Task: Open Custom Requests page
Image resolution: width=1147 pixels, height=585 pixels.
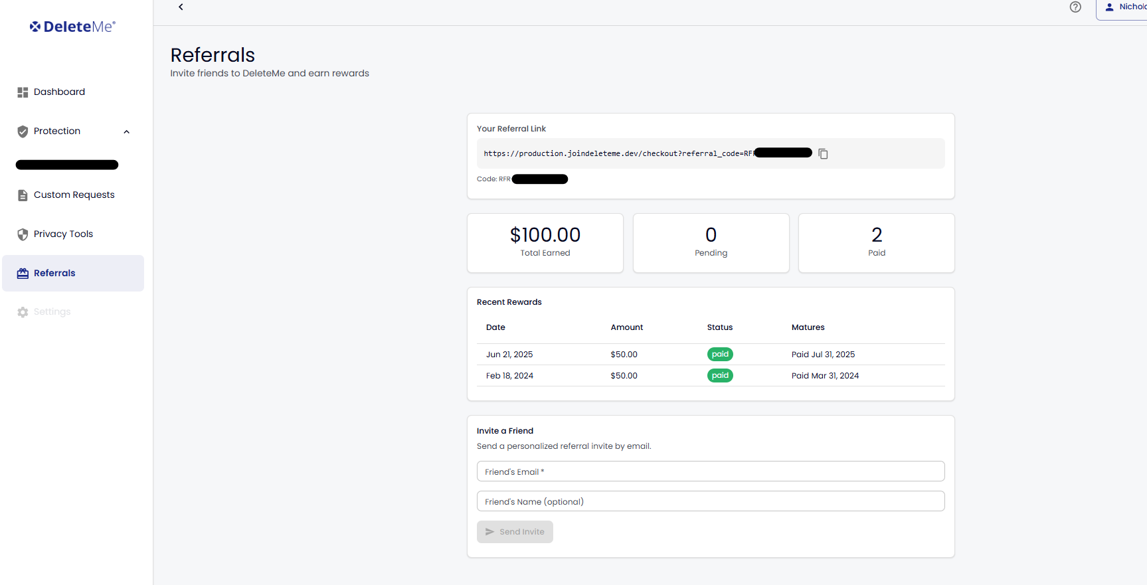Action: [73, 195]
